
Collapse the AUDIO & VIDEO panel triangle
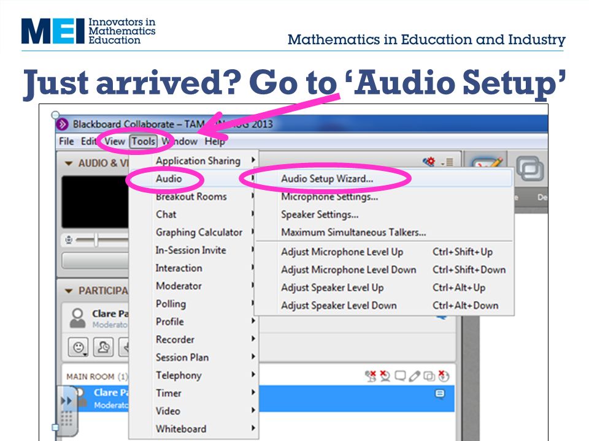pos(68,164)
